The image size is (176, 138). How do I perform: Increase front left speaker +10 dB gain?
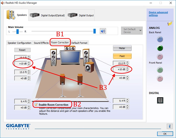pyautogui.click(x=29, y=62)
